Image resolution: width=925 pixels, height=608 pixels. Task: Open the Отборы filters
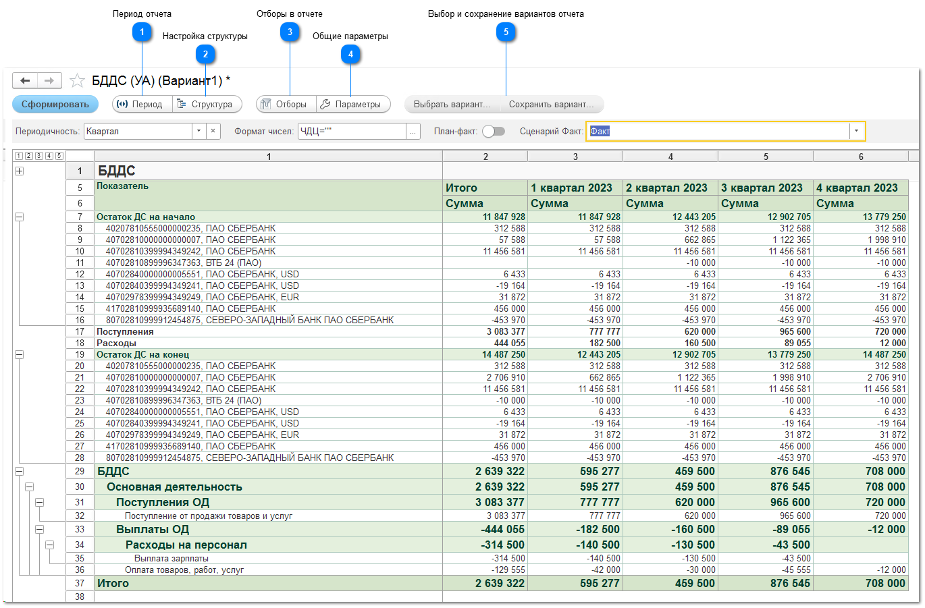coord(286,104)
